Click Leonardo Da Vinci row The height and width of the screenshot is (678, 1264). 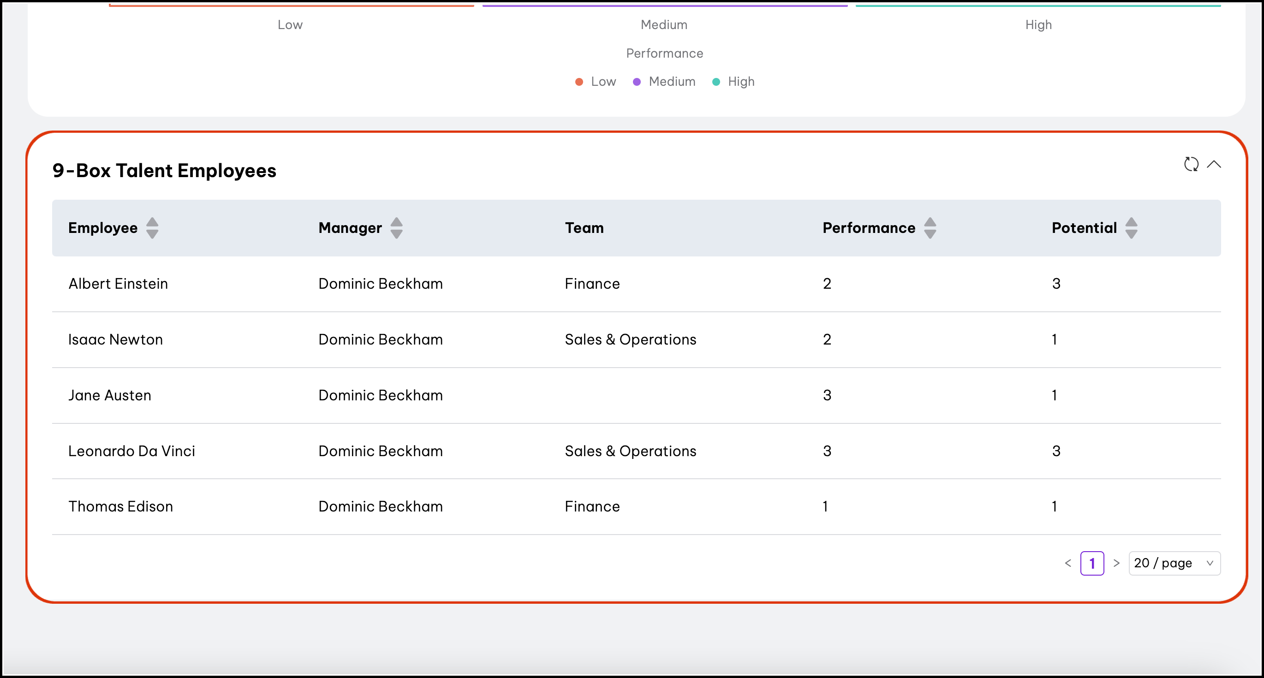(x=131, y=452)
